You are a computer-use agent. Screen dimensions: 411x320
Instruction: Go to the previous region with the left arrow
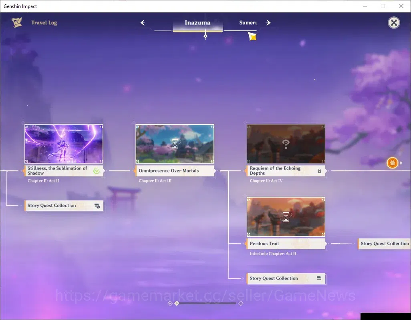tap(143, 23)
